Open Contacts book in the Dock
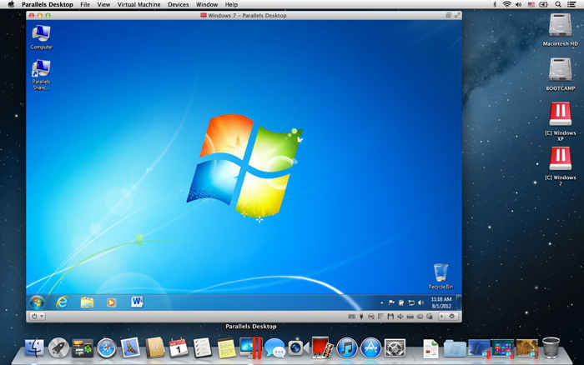584x365 pixels. coord(154,348)
